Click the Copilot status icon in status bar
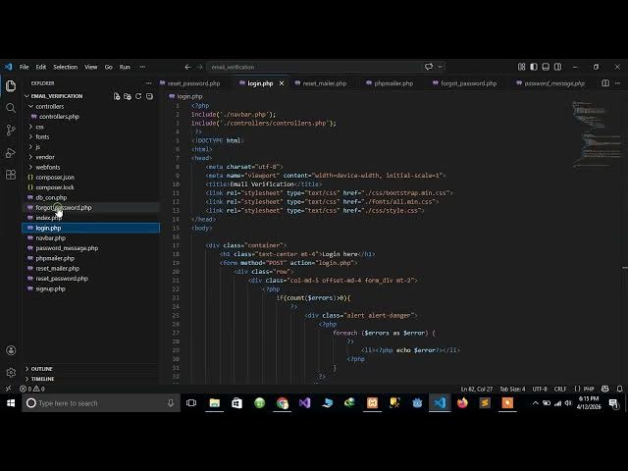The image size is (628, 471). [605, 389]
